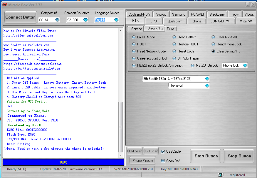Open the Service sub-tab
The image size is (257, 178).
point(136,29)
